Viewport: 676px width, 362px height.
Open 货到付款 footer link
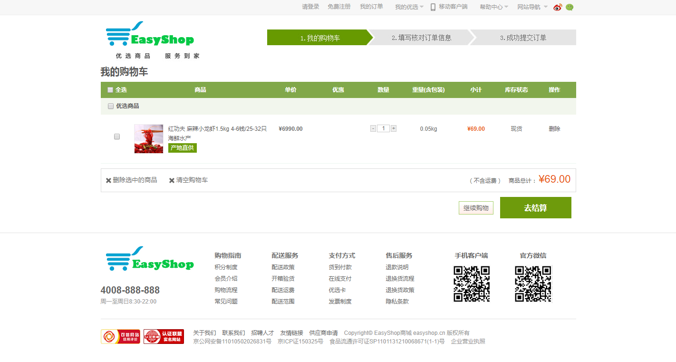[340, 267]
